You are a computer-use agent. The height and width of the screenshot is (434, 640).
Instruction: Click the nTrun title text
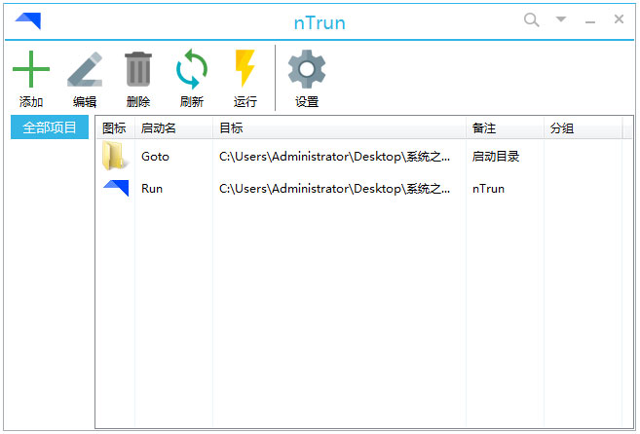pyautogui.click(x=320, y=22)
